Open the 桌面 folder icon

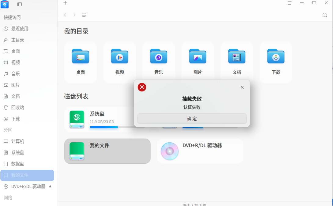coord(81,56)
